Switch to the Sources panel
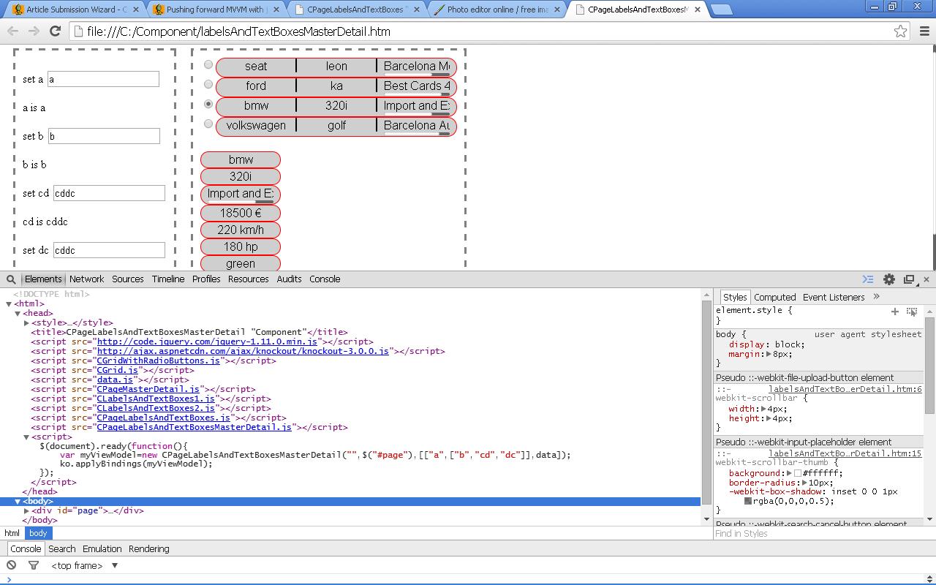 click(x=128, y=279)
